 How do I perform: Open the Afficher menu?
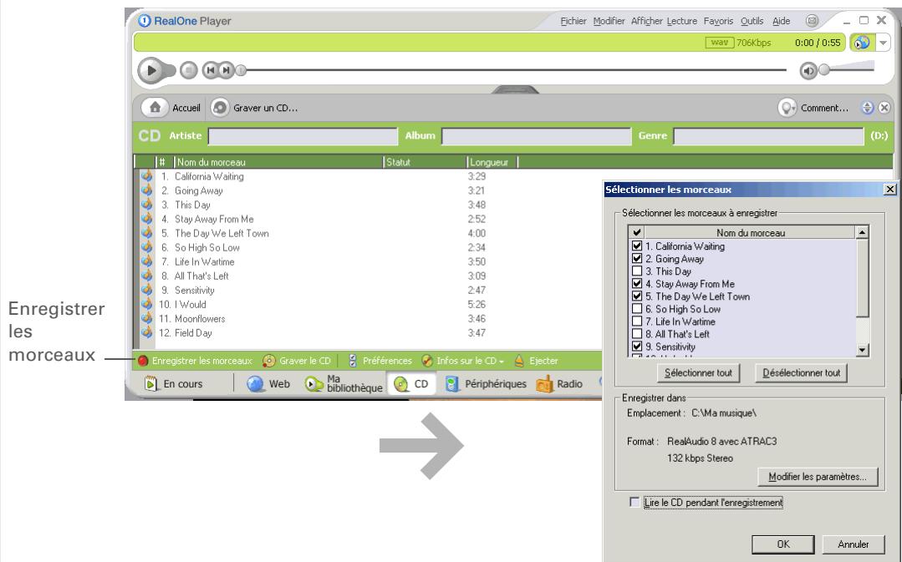coord(646,21)
